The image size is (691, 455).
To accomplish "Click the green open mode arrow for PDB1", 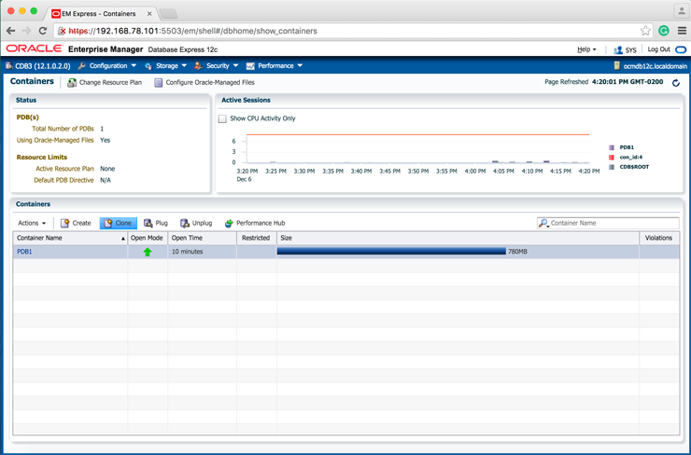I will (x=148, y=252).
